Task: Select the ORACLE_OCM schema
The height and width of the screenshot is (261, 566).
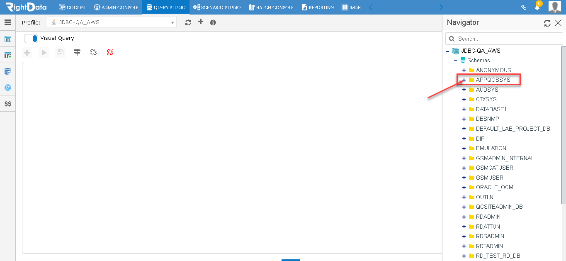Action: coord(495,187)
